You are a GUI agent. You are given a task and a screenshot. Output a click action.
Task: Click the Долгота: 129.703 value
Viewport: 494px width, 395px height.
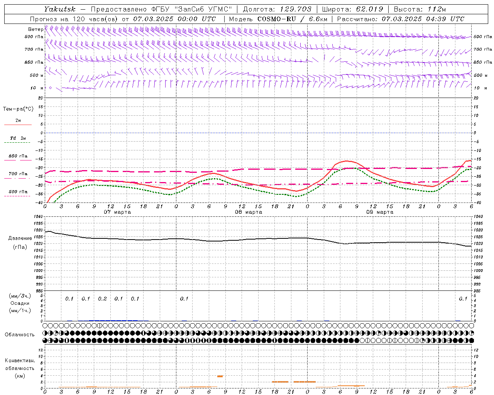277,9
